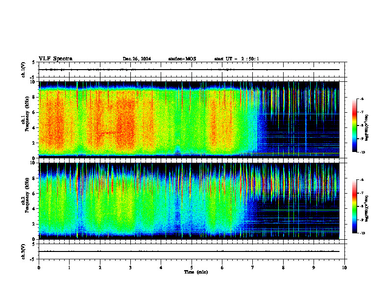Click the "station=MOS" header label

(x=182, y=59)
